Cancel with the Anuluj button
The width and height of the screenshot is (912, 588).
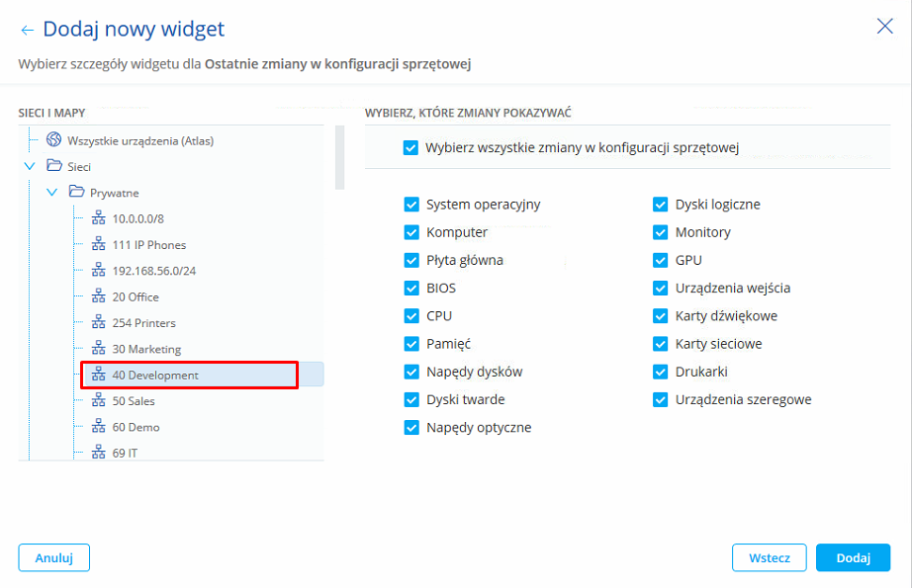coord(54,557)
